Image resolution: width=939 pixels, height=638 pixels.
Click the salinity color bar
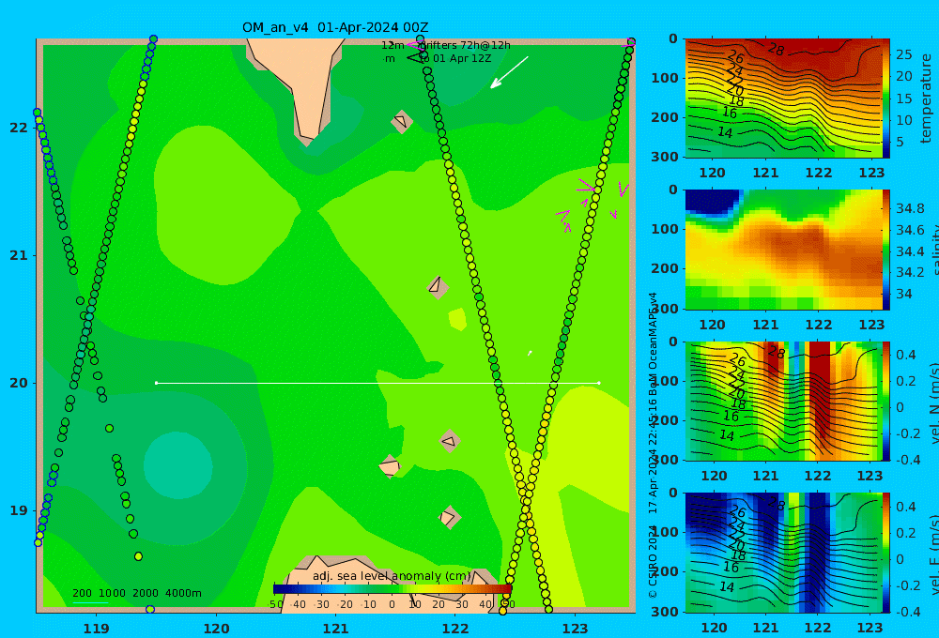click(886, 250)
